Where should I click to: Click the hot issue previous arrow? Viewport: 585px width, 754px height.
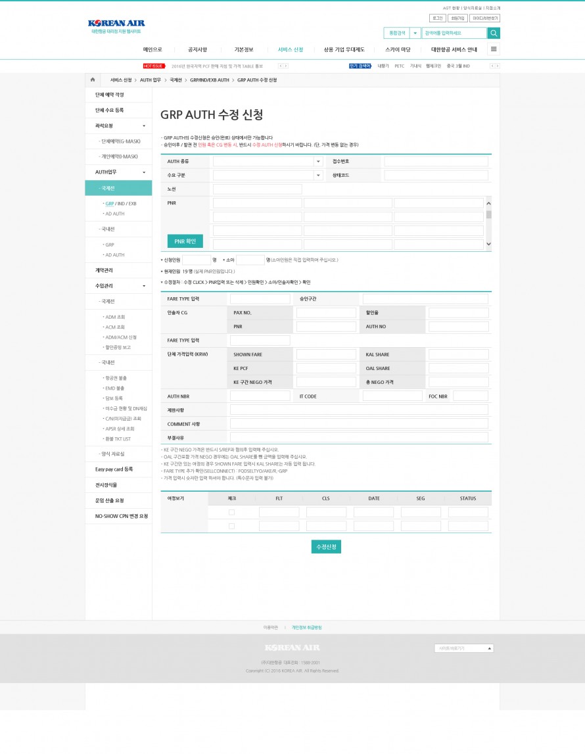point(280,66)
